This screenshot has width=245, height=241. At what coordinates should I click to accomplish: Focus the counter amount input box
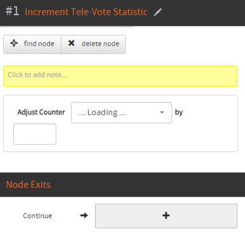(35, 134)
